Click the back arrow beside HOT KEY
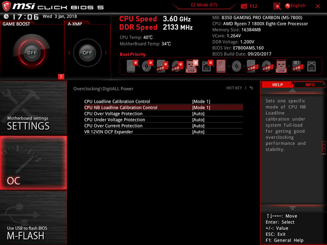The image size is (327, 245). tap(251, 88)
